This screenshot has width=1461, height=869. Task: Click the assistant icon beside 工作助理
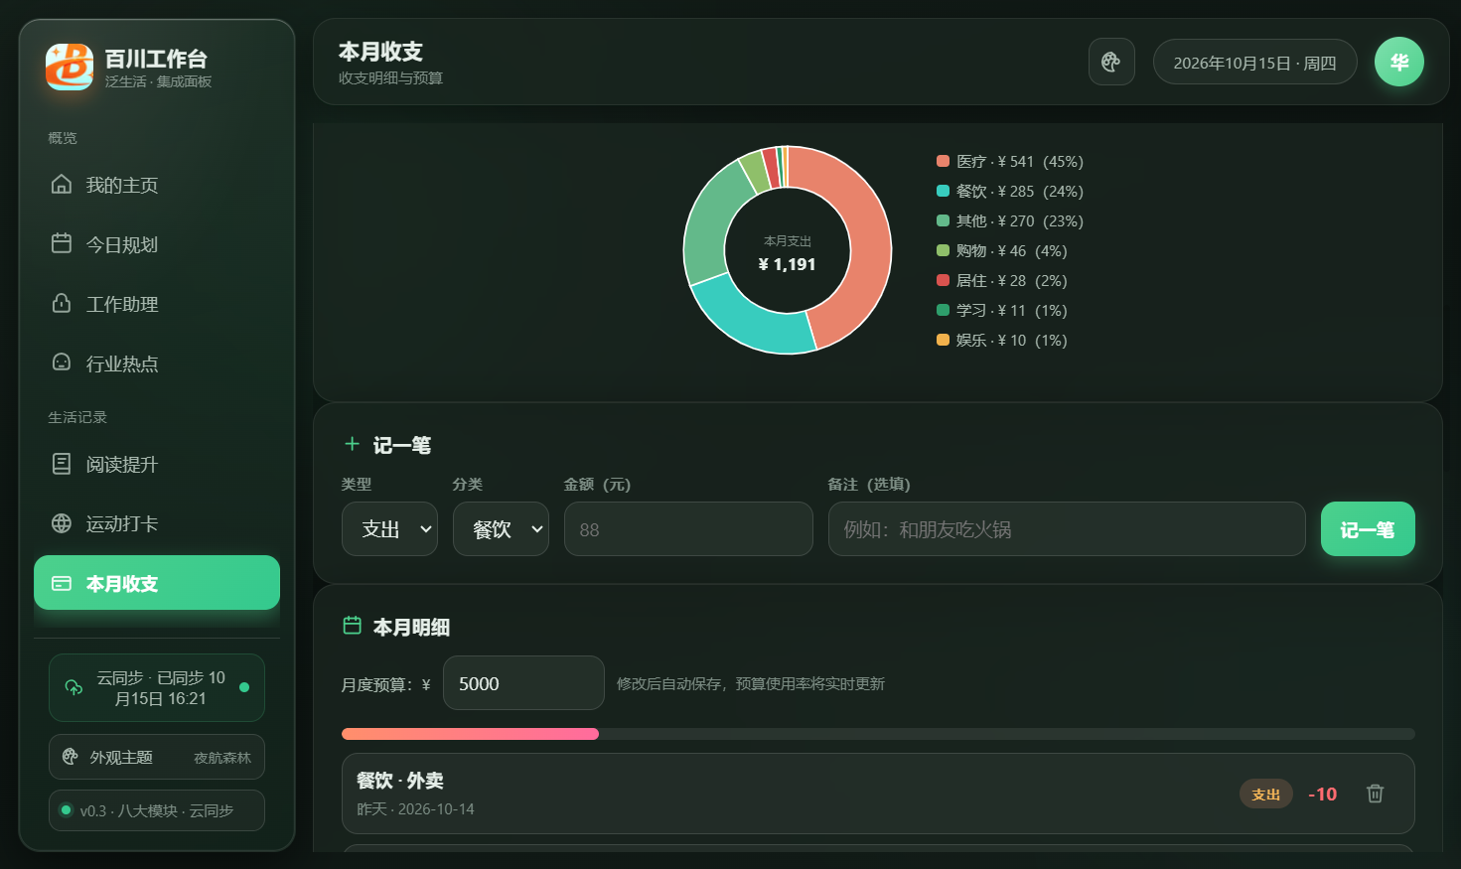[62, 303]
